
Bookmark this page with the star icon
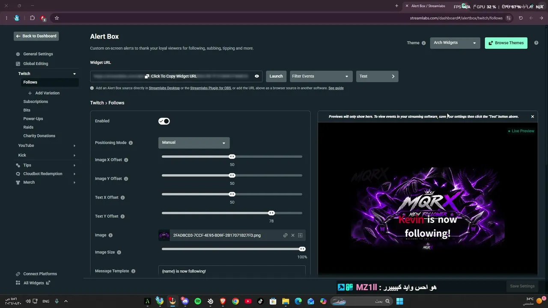(x=57, y=18)
